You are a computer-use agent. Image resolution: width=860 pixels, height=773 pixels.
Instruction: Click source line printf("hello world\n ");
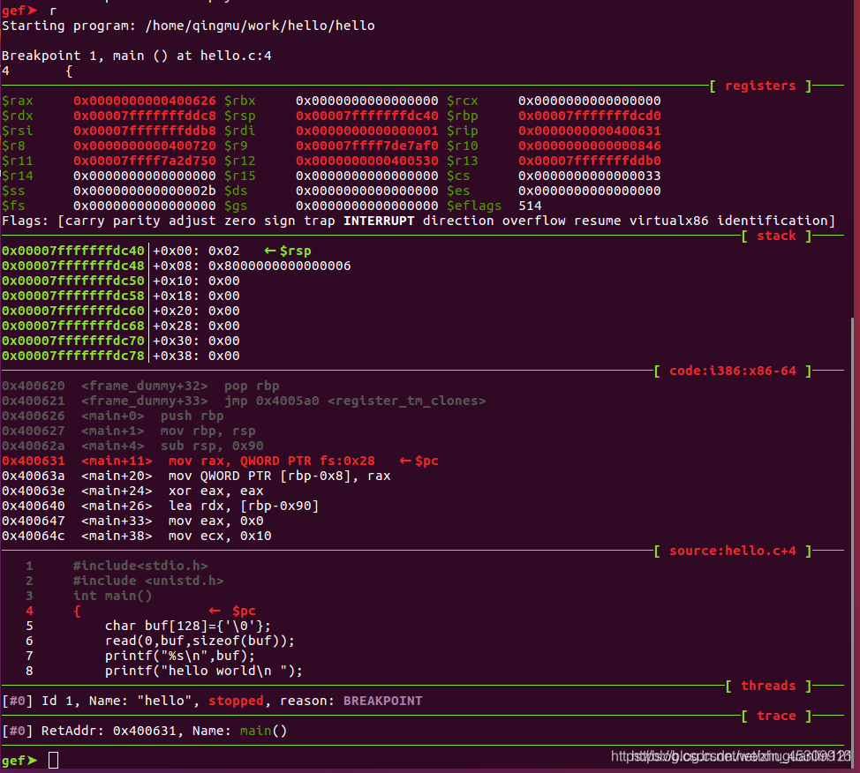203,671
